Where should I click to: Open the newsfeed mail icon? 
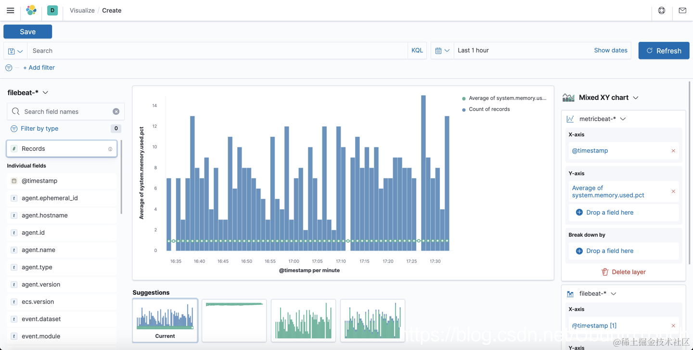(x=682, y=10)
